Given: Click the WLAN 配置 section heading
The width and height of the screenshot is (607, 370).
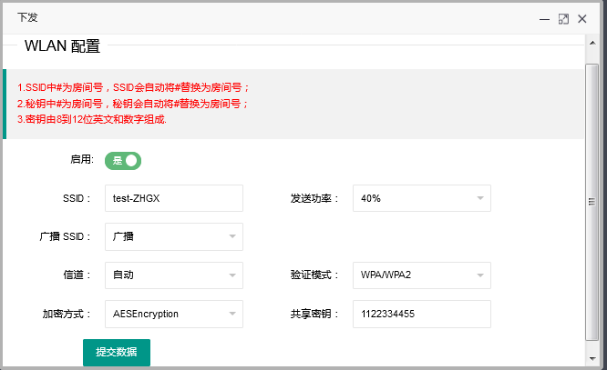Looking at the screenshot, I should coord(62,45).
